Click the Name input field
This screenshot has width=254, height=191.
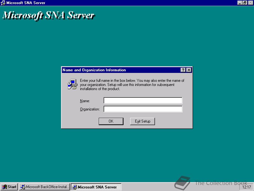[143, 100]
